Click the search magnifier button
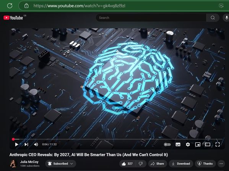The height and width of the screenshot is (171, 229). (213, 18)
